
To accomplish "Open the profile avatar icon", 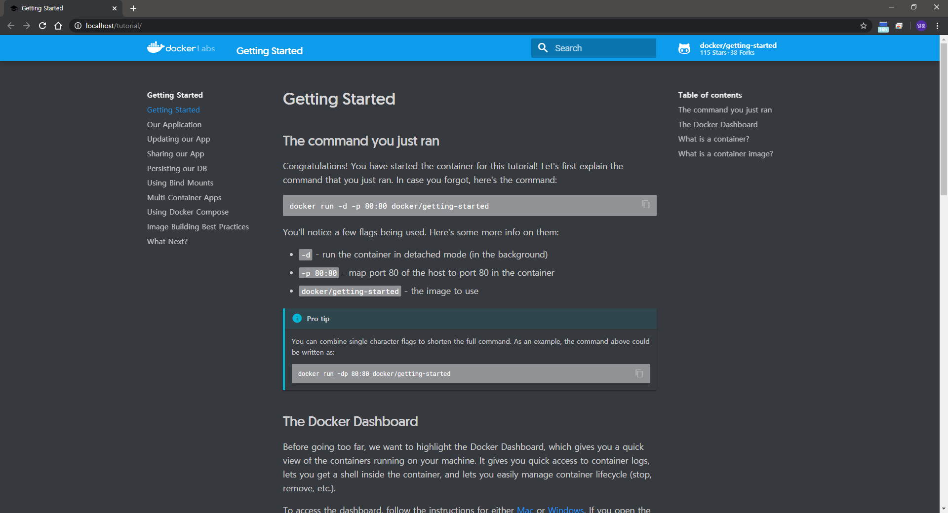I will pyautogui.click(x=921, y=26).
